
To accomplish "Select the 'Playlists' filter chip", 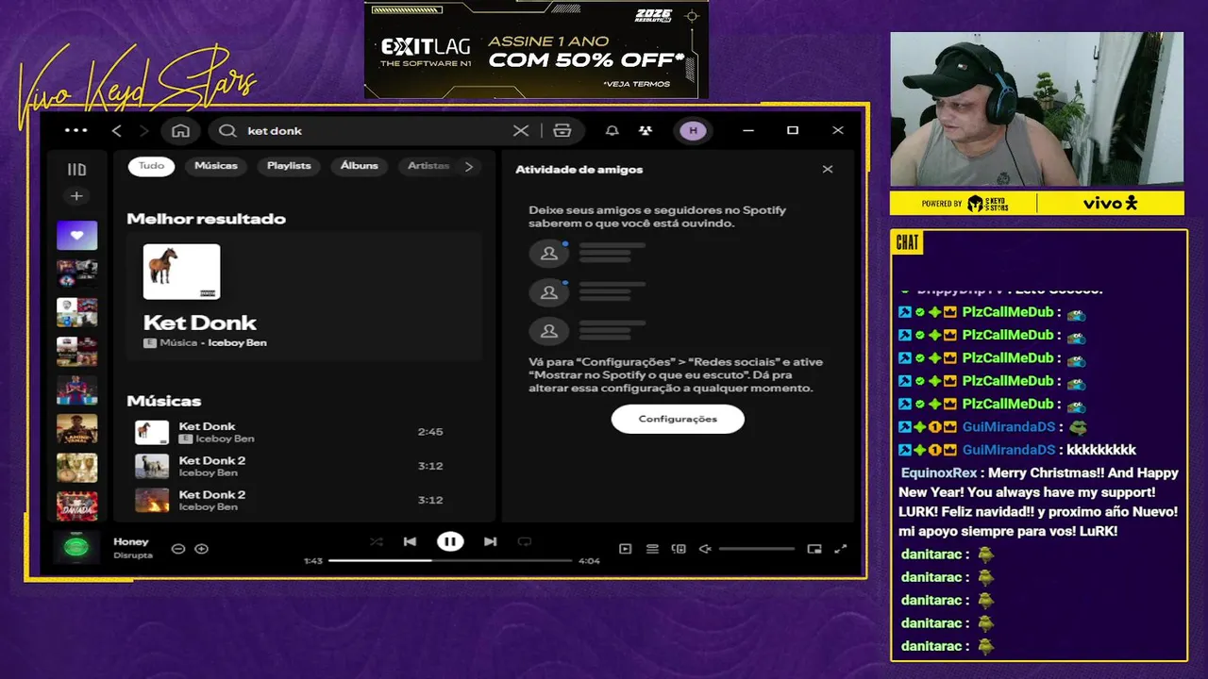I will click(289, 166).
